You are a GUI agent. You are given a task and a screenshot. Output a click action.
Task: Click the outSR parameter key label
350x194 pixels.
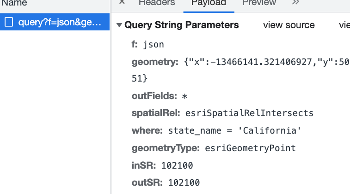coord(147,182)
